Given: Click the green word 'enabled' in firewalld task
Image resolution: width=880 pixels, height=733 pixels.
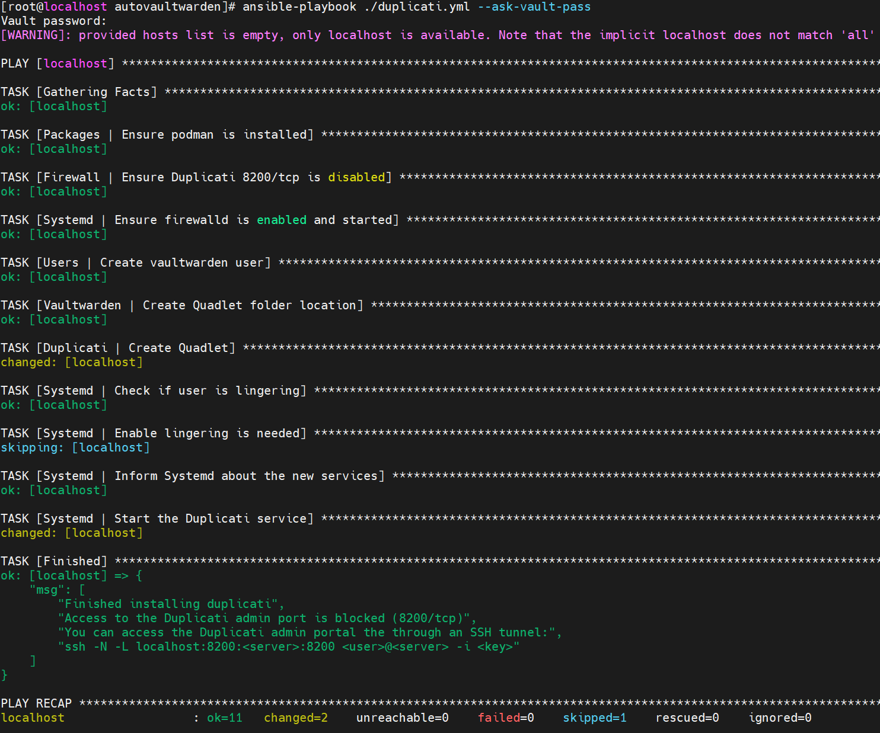Looking at the screenshot, I should pos(282,220).
